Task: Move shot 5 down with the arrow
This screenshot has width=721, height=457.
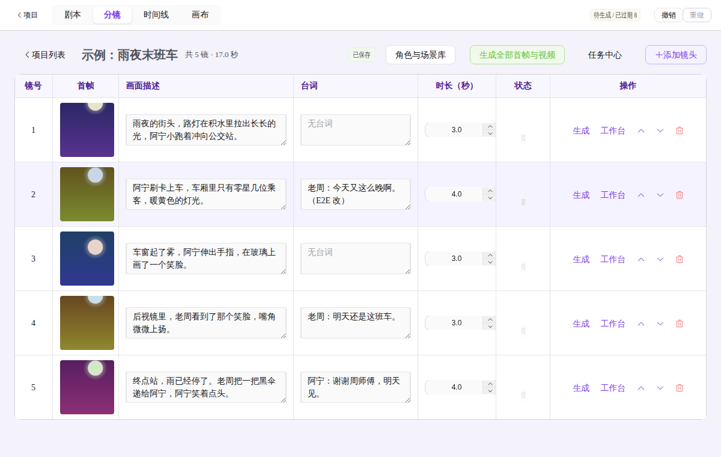Action: click(660, 388)
